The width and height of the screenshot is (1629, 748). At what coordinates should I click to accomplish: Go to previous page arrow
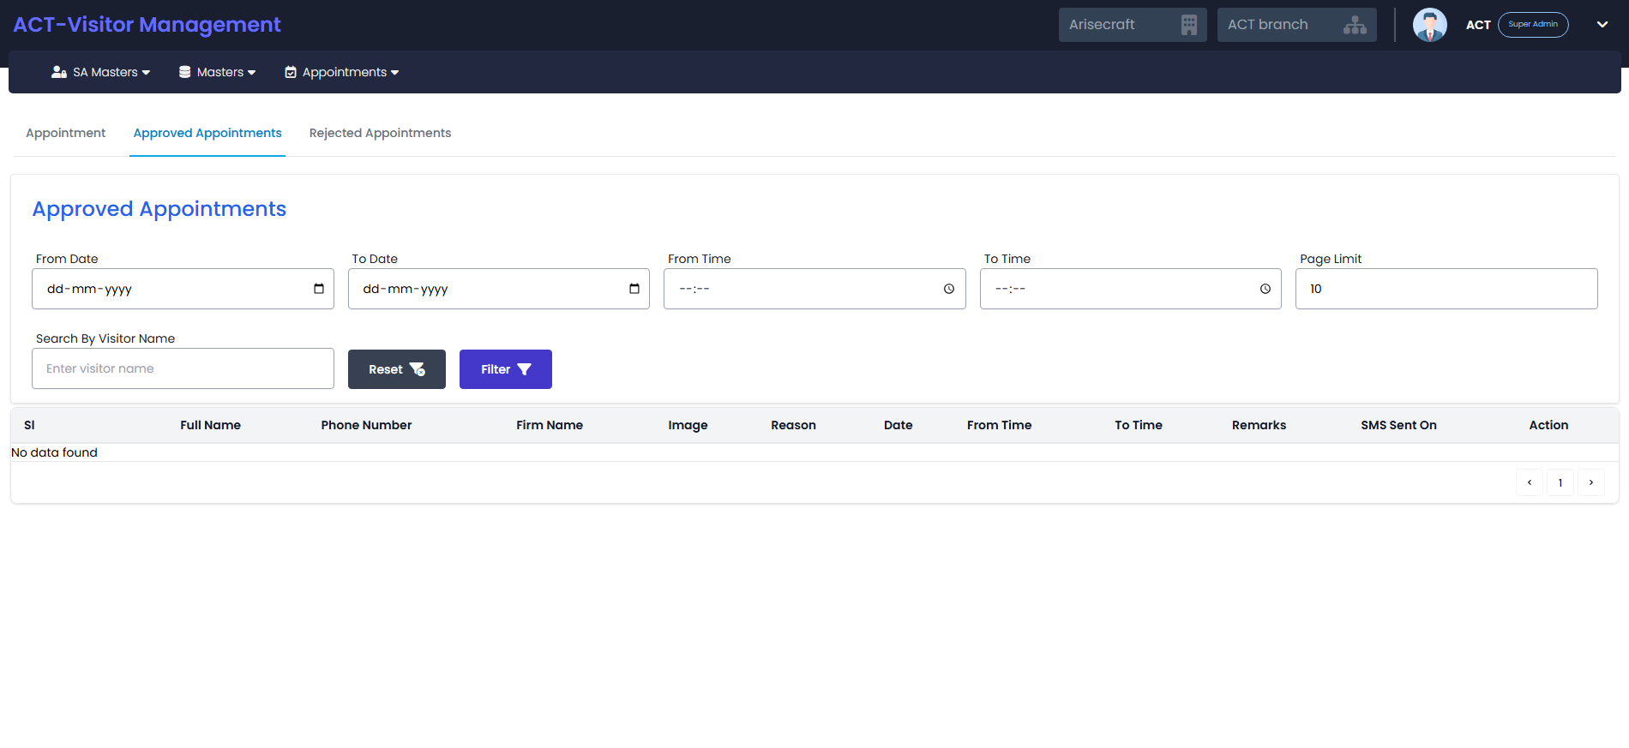pos(1530,482)
